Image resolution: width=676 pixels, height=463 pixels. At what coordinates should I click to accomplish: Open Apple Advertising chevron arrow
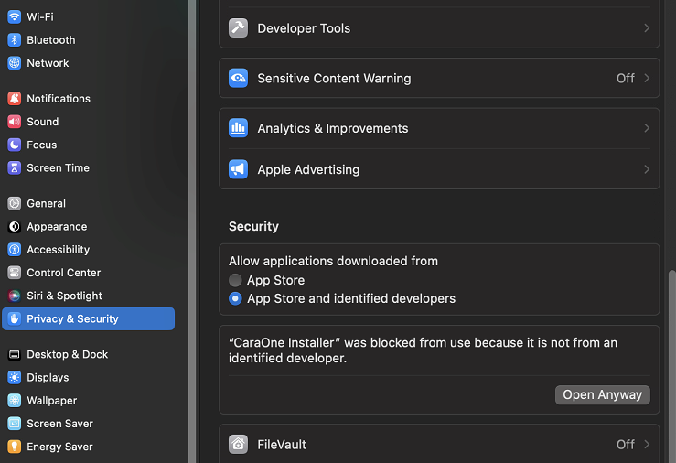coord(647,169)
